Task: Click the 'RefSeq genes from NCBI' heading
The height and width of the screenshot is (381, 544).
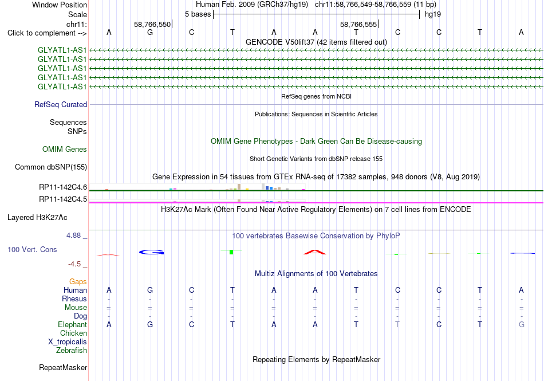Action: coord(316,96)
